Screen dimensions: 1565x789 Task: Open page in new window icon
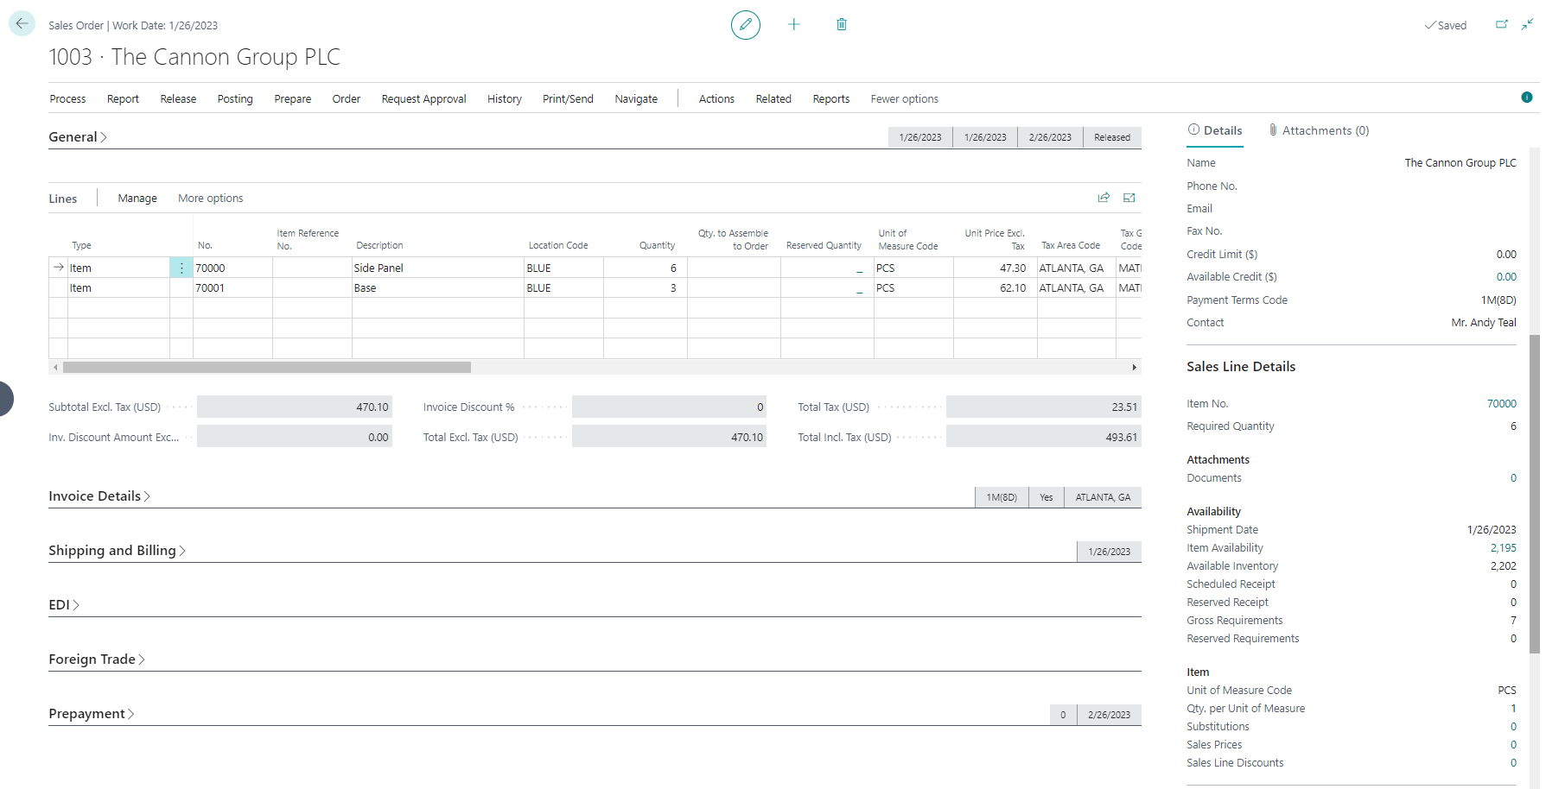point(1502,25)
